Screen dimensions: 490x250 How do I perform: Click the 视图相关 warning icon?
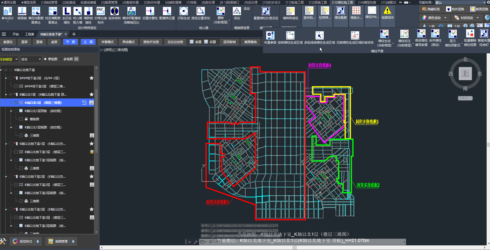tap(387, 11)
